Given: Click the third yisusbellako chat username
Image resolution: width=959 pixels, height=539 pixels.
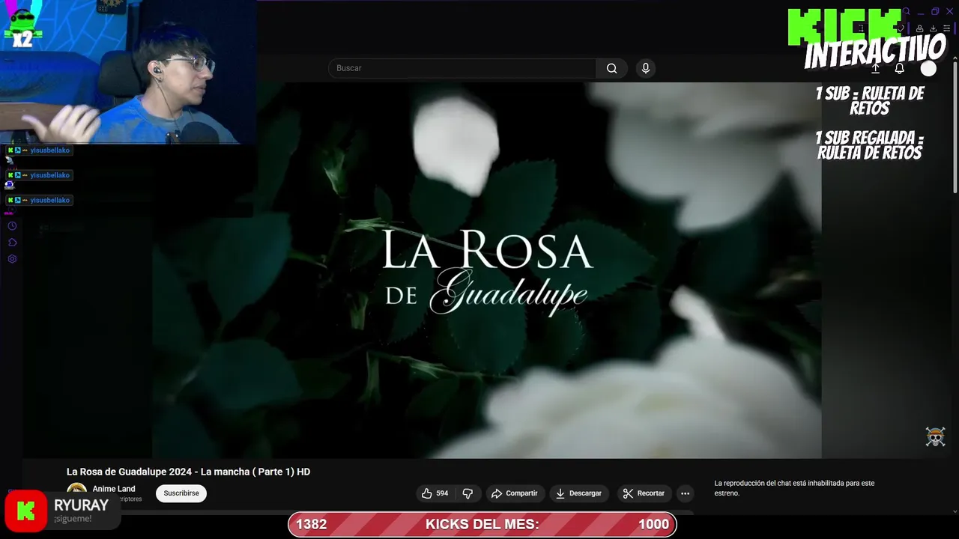Looking at the screenshot, I should click(x=50, y=200).
